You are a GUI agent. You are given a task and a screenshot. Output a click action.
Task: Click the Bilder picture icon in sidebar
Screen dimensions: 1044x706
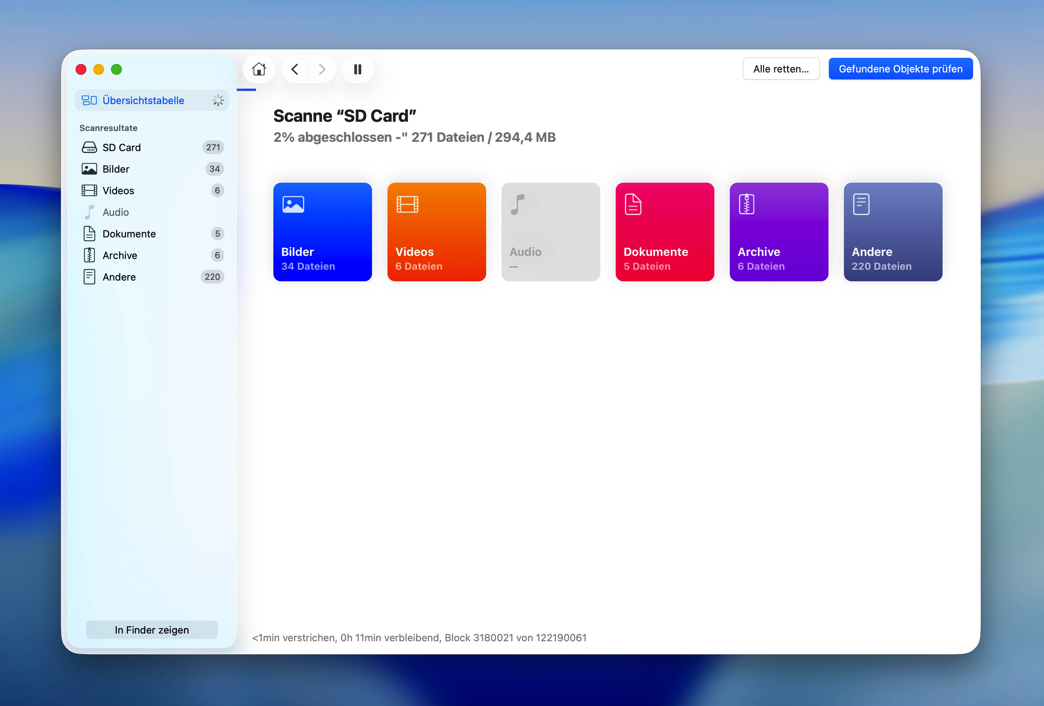[x=89, y=169]
